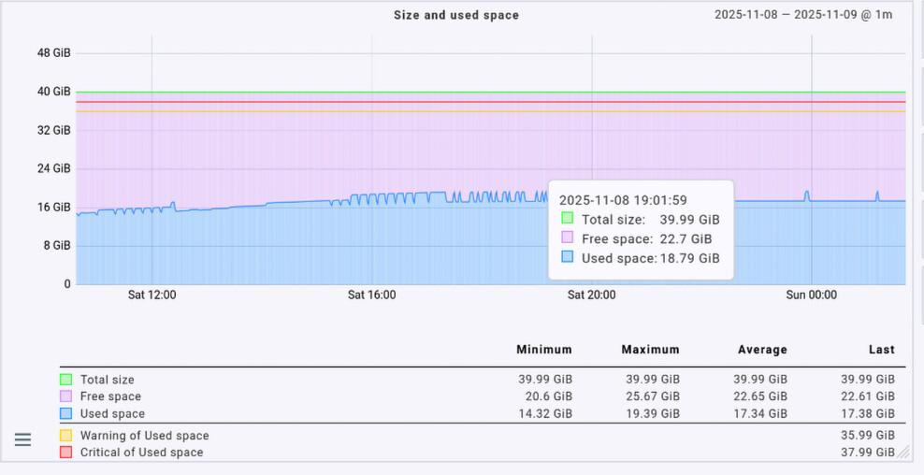The height and width of the screenshot is (475, 924).
Task: Click the resize handle in the graph's corner
Action: pos(902,453)
